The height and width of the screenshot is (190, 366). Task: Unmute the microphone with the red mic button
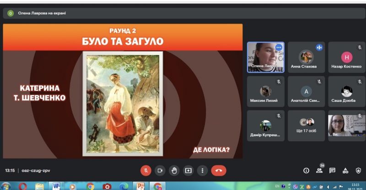(x=146, y=171)
